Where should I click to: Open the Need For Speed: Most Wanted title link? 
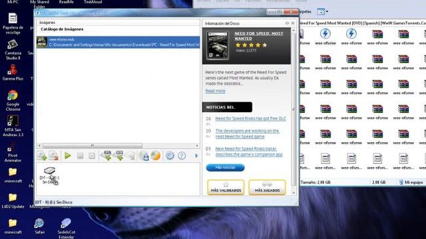point(259,36)
